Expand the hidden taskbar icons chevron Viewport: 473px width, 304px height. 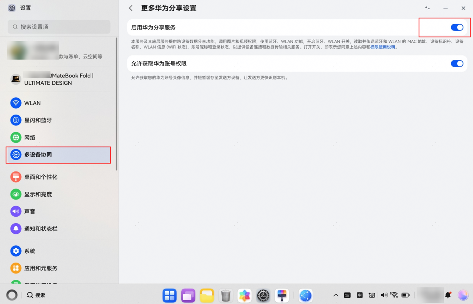pos(336,295)
